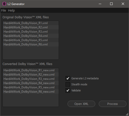
Task: Select HardAtWork_DolbyVision_R4.xml in original list
Action: pyautogui.click(x=31, y=36)
